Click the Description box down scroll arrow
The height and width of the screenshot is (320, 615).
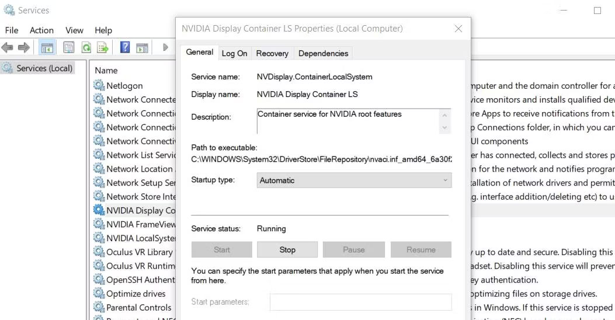click(x=444, y=127)
